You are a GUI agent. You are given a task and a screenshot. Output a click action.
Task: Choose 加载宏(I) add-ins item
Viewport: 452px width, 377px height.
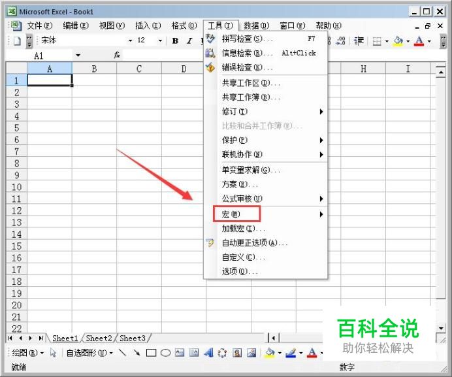[266, 229]
